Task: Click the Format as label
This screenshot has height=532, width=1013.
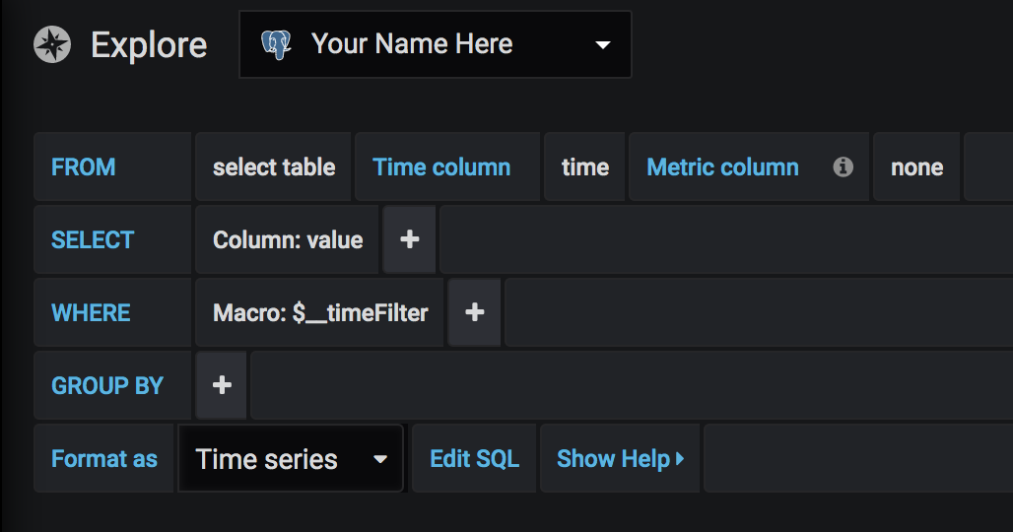Action: click(x=104, y=459)
